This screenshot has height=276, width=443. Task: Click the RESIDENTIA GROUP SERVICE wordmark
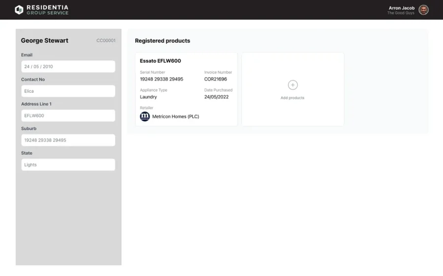(47, 10)
